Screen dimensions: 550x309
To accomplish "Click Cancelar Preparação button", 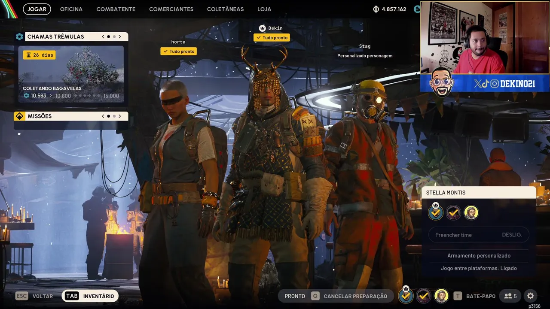I will [350, 296].
